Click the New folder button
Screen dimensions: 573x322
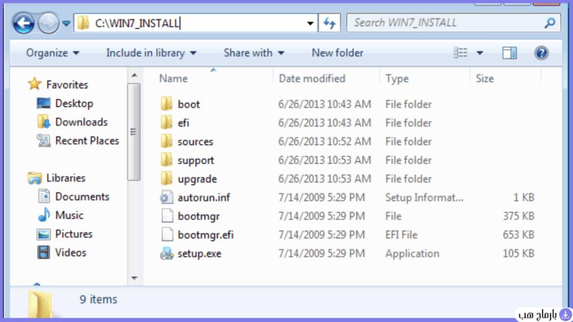(337, 53)
